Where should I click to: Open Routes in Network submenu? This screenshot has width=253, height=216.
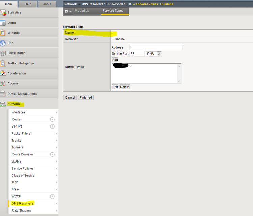point(17,119)
